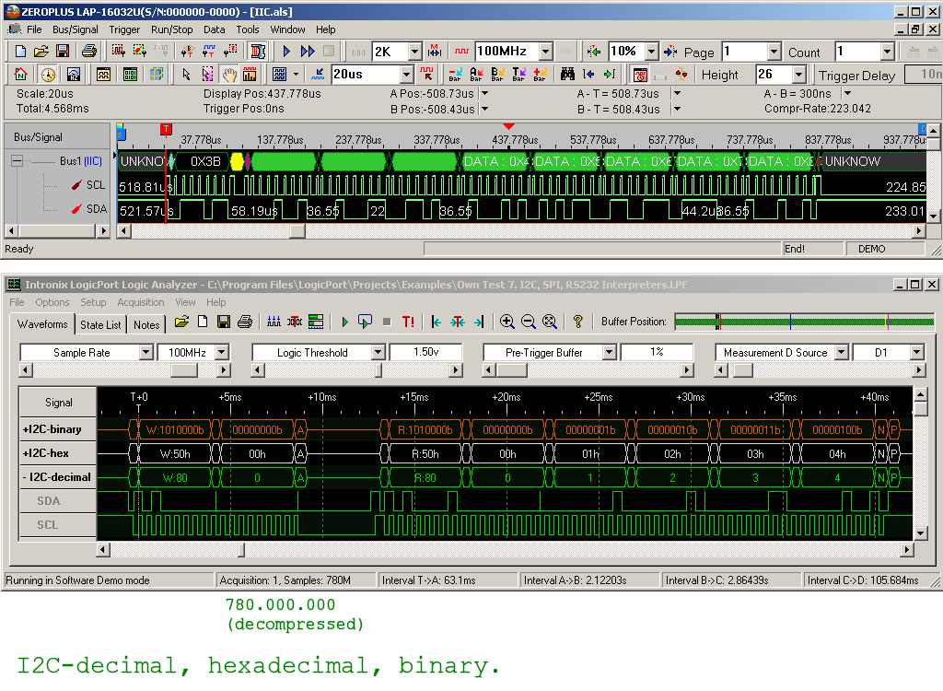
Task: Click the zoom in magnifier in LogicPort
Action: pos(507,322)
